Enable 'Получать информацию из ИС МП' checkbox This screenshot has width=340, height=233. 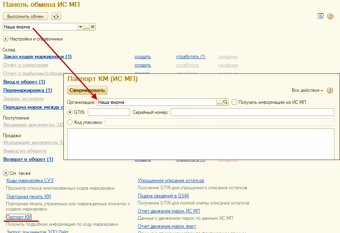(235, 102)
